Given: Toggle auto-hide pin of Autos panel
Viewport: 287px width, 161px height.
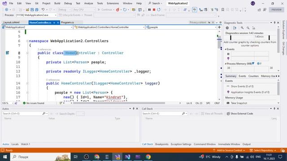Looking at the screenshot, I should click(x=134, y=109).
